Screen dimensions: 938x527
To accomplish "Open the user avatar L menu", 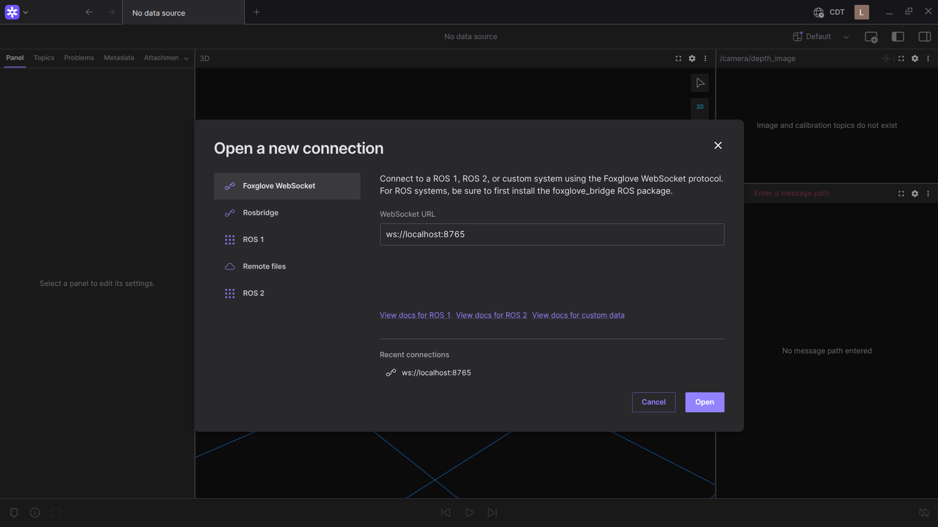I will (x=861, y=12).
